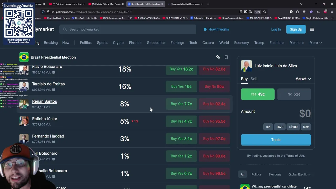Image resolution: width=336 pixels, height=189 pixels.
Task: Open the Firefox application menu
Action: (332, 12)
